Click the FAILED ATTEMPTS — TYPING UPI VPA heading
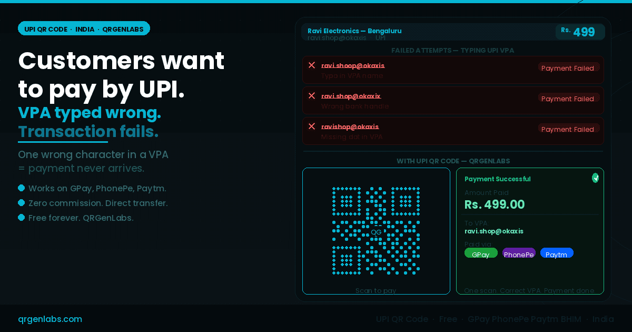The width and height of the screenshot is (632, 332). [453, 51]
